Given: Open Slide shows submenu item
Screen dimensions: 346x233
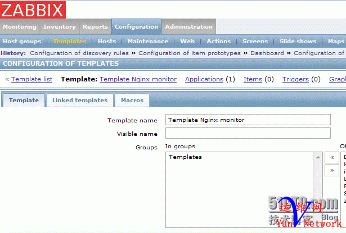Looking at the screenshot, I should (298, 41).
